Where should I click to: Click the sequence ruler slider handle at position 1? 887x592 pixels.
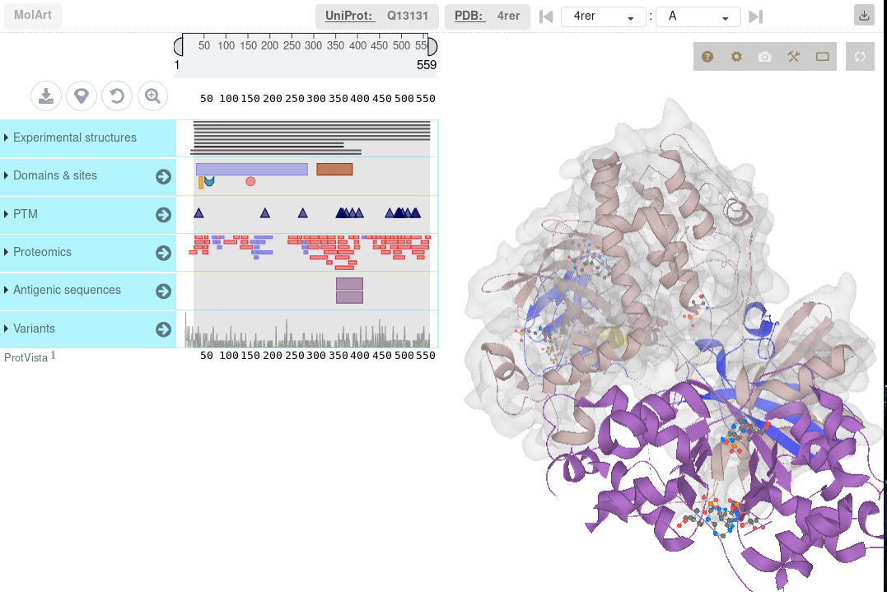[x=177, y=45]
